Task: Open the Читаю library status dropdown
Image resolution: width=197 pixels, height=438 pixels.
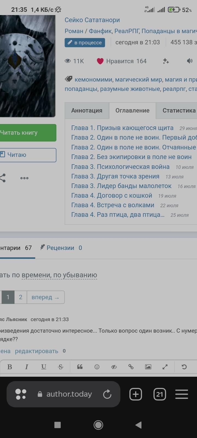Action: click(28, 155)
